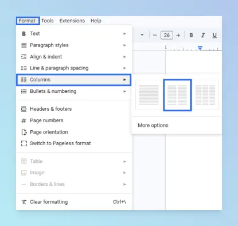
Task: Click the greyed Image icon
Action: 24,173
